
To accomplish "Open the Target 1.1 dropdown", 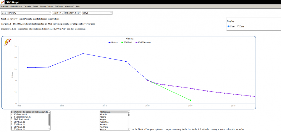I will coord(58,13).
